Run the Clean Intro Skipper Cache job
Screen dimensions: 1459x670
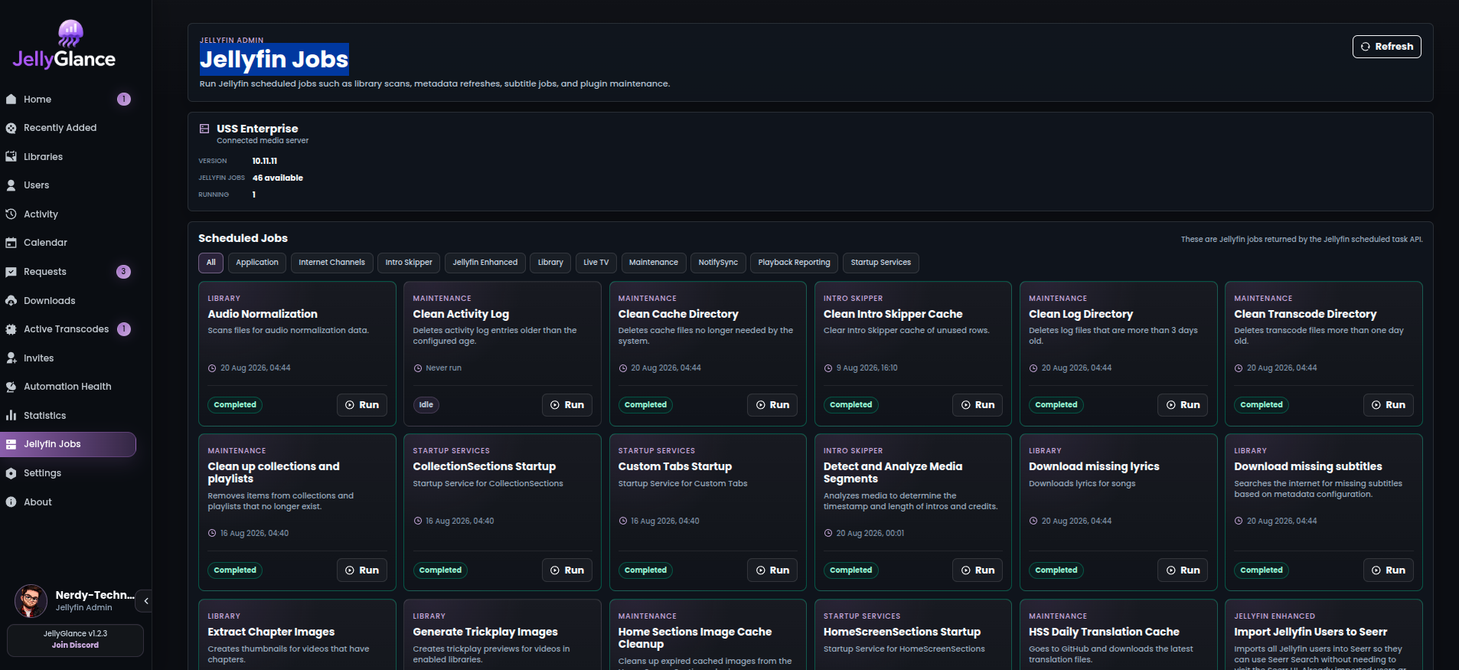tap(978, 405)
